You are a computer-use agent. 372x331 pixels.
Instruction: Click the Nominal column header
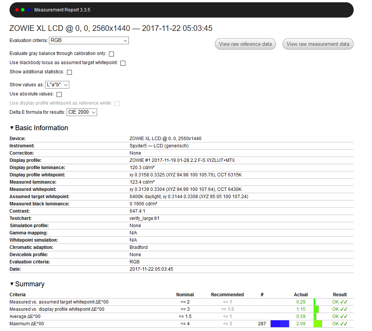185,294
